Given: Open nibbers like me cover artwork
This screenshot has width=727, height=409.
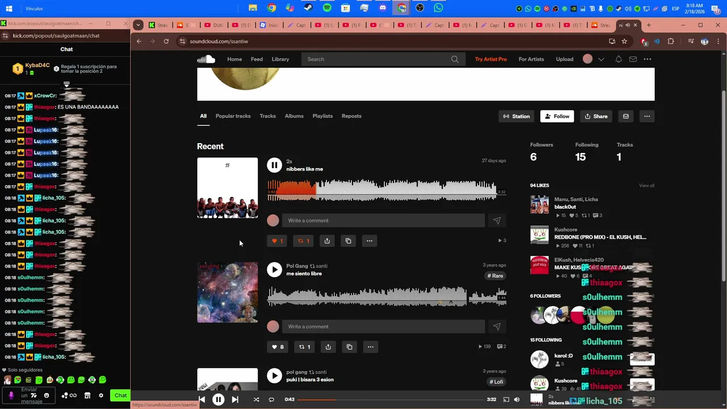Looking at the screenshot, I should pos(227,188).
